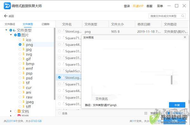This screenshot has width=190, height=125.
Task: Collapse the 图片 tree node
Action: pos(11,35)
